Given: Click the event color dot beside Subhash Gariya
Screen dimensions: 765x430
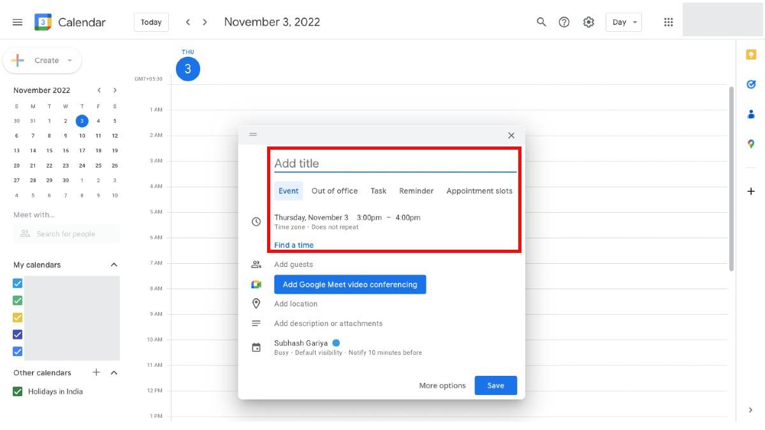Looking at the screenshot, I should 336,343.
